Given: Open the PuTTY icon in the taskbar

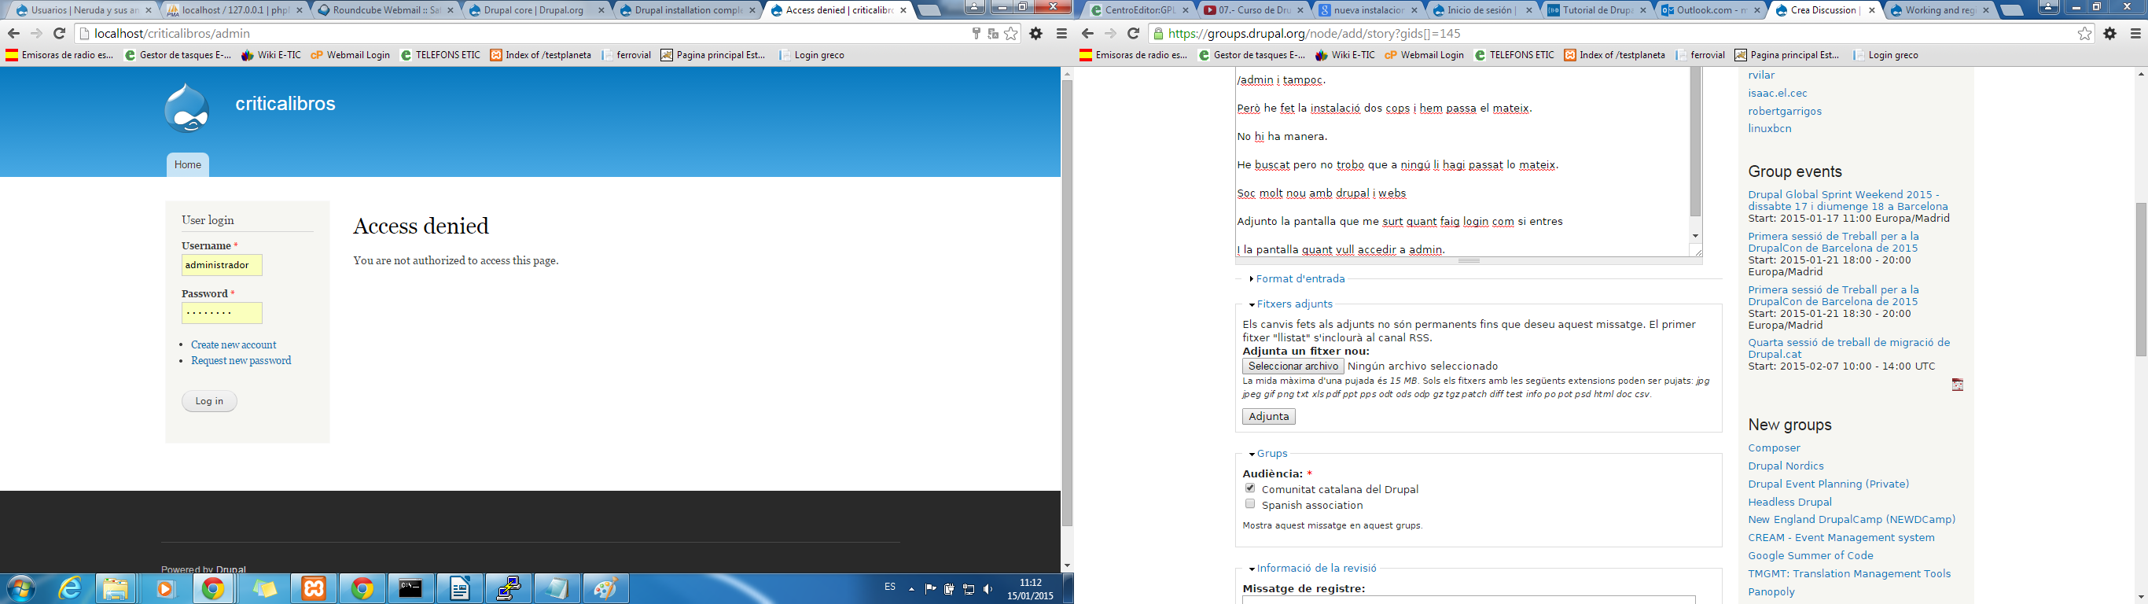Looking at the screenshot, I should tap(508, 589).
